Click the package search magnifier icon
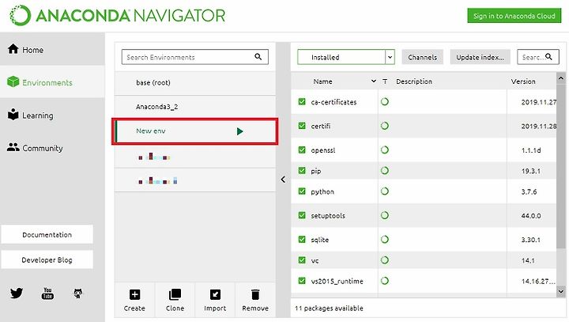 tap(548, 57)
